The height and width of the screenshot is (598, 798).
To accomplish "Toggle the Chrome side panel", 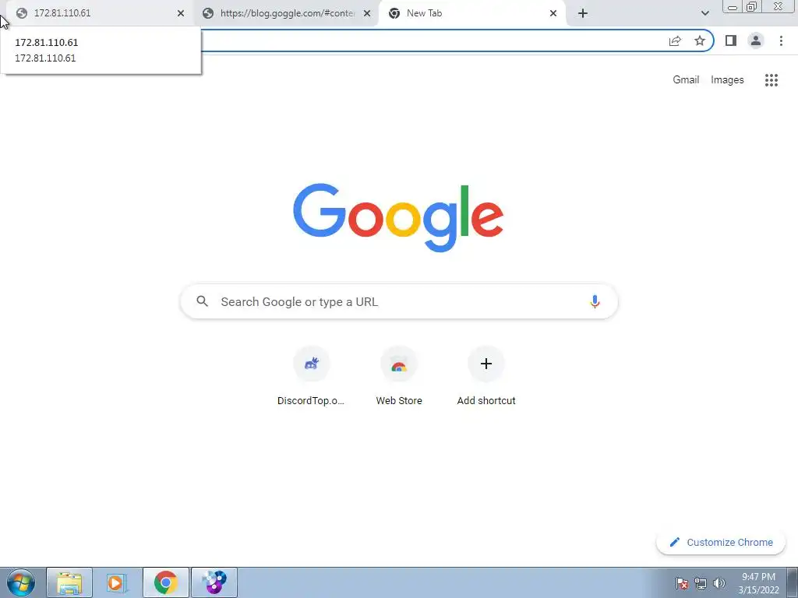I will (x=731, y=40).
